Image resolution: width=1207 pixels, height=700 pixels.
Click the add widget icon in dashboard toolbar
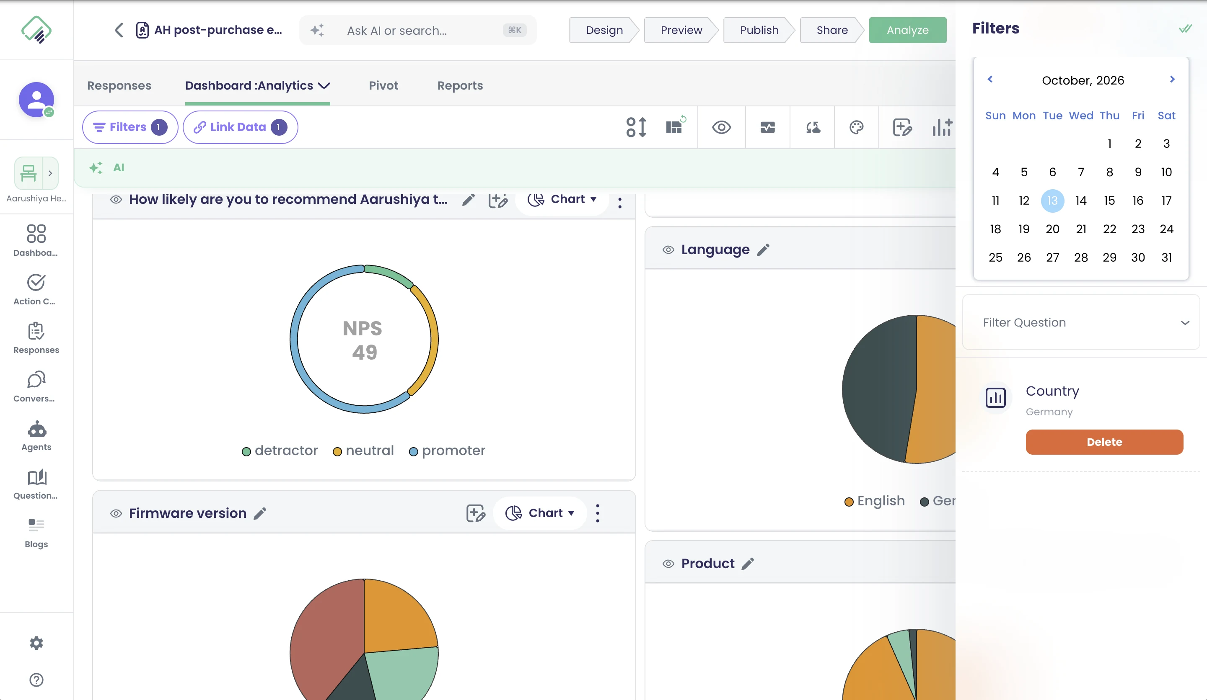[x=902, y=127]
